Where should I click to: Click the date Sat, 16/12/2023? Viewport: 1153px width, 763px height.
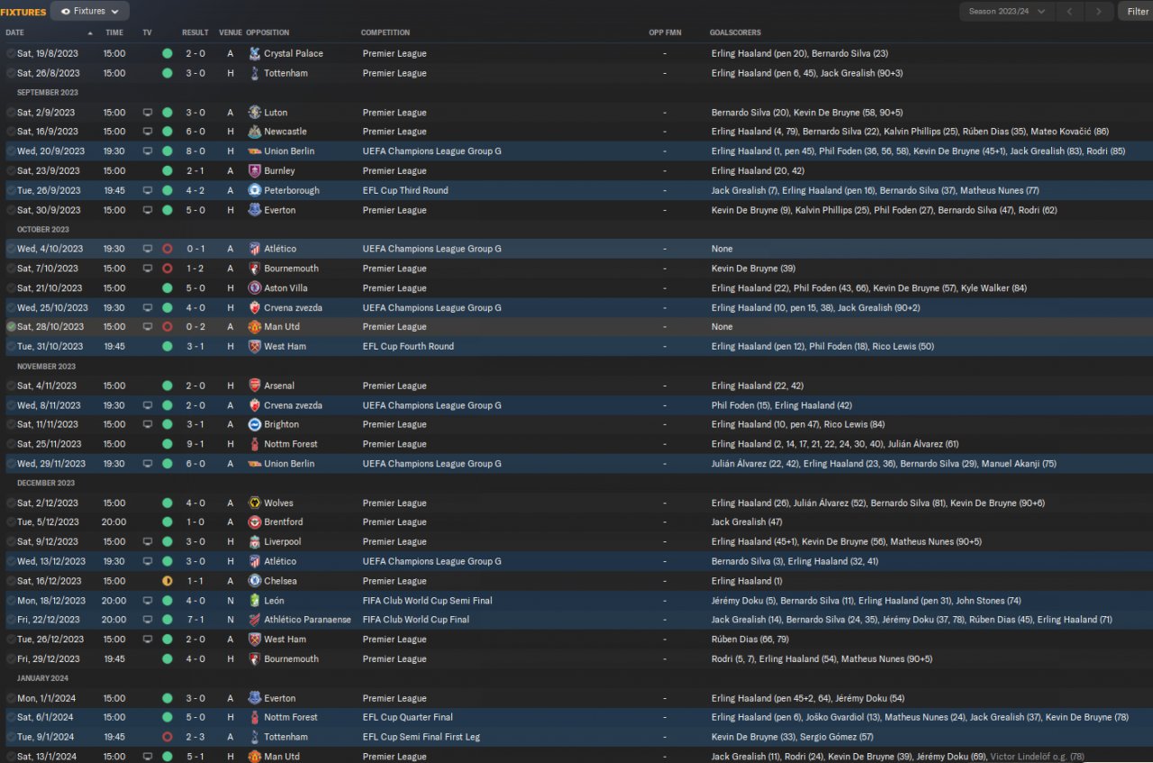pyautogui.click(x=50, y=581)
